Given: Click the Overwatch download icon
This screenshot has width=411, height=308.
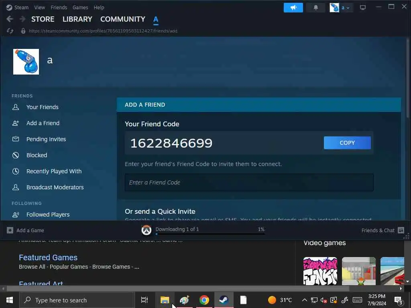Looking at the screenshot, I should (x=146, y=230).
